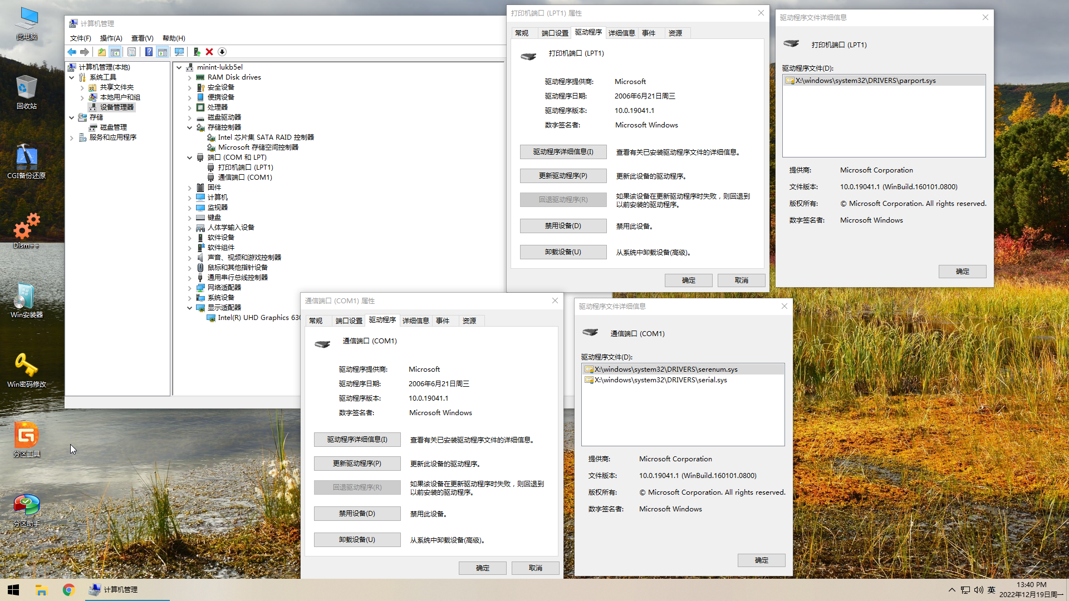Collapse the 存储控制器 device category
Viewport: 1069px width, 601px height.
[x=189, y=127]
